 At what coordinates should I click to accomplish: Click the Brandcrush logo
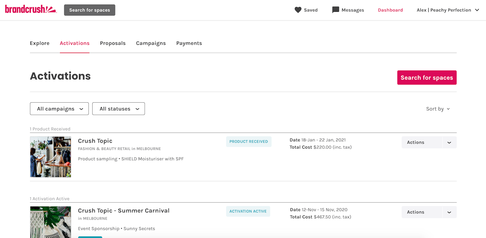point(31,9)
